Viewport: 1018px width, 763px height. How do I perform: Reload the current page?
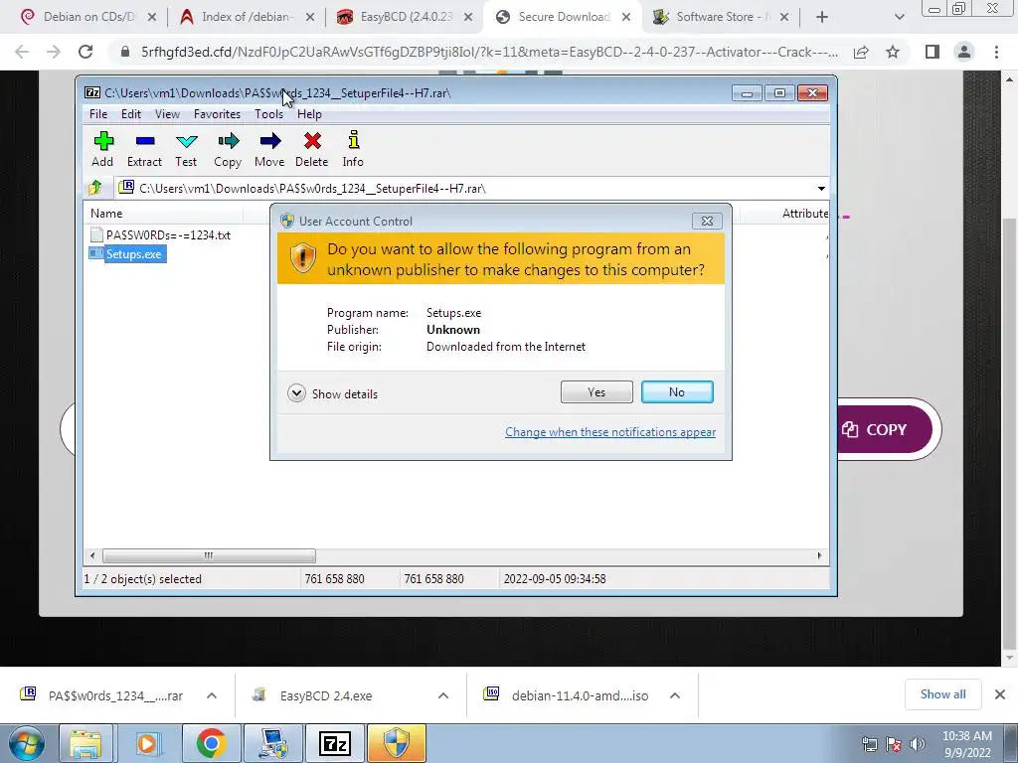pos(85,52)
